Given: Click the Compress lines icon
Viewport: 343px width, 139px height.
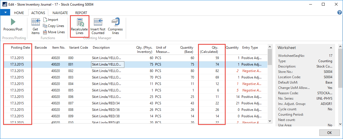Looking at the screenshot, I should (x=115, y=23).
